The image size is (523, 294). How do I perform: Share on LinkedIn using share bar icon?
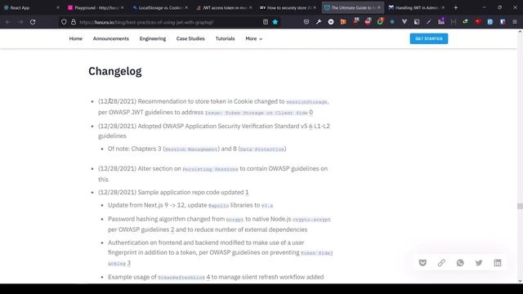click(x=498, y=263)
